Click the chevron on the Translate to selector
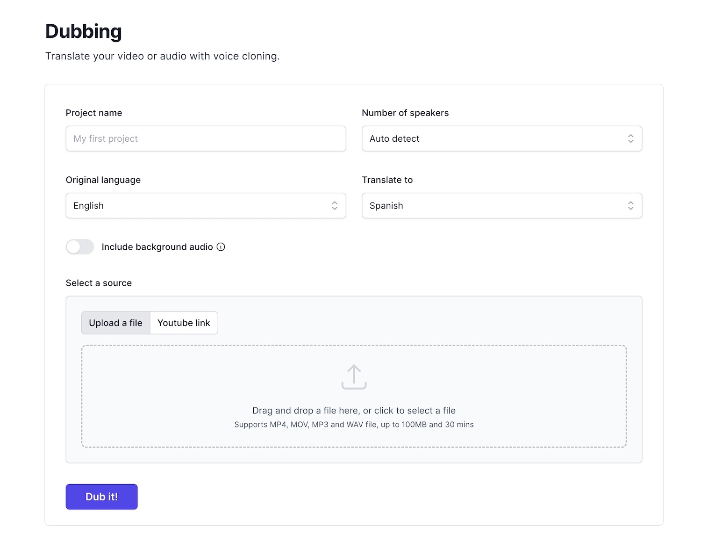 (631, 205)
